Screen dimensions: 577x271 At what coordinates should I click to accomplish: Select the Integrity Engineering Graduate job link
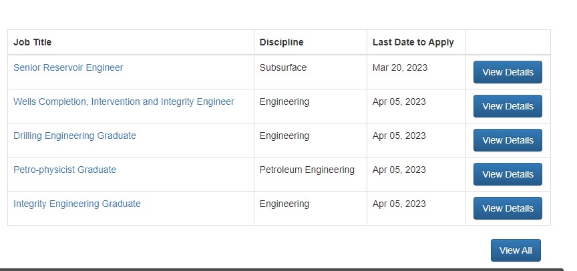77,204
